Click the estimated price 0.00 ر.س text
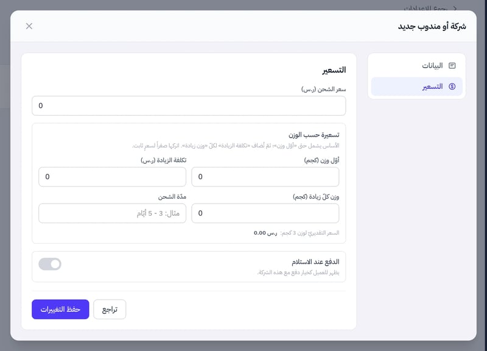Image resolution: width=487 pixels, height=351 pixels. pyautogui.click(x=265, y=233)
